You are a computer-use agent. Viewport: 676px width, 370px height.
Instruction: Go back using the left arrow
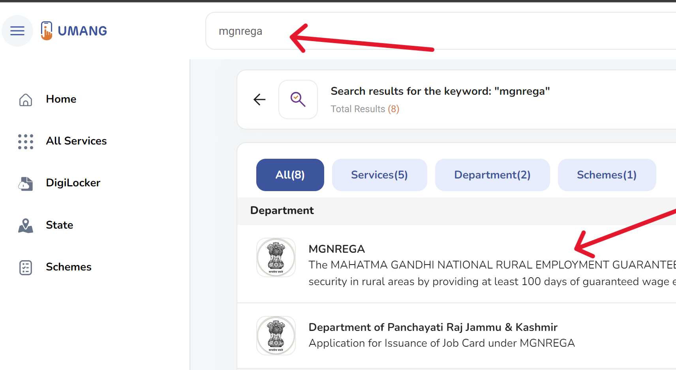259,100
